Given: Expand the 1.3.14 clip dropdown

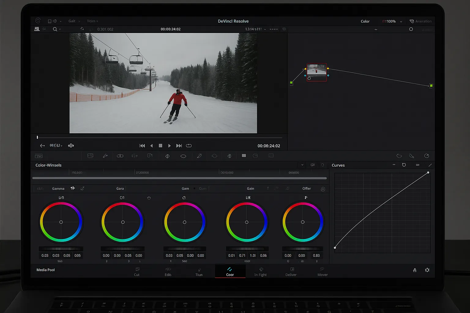Looking at the screenshot, I should pos(265,29).
